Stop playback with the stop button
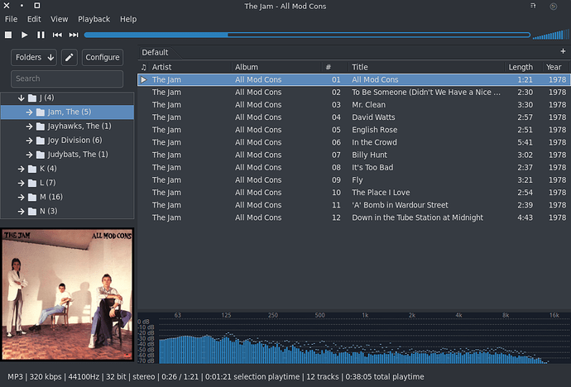571x387 pixels. 8,35
